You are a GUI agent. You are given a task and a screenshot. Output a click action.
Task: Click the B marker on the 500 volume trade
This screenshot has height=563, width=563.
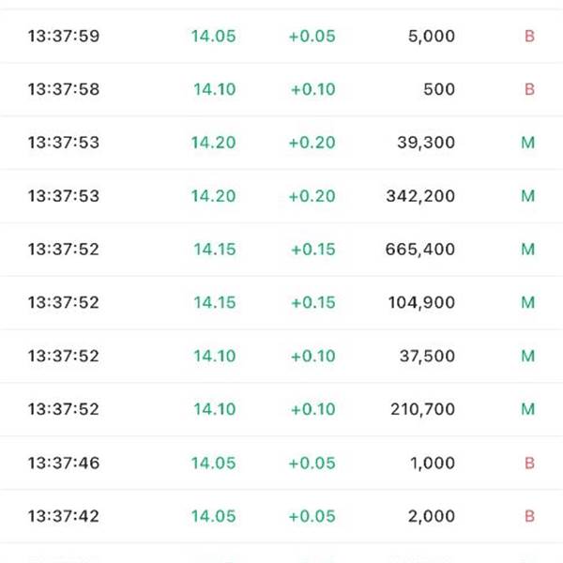click(529, 89)
